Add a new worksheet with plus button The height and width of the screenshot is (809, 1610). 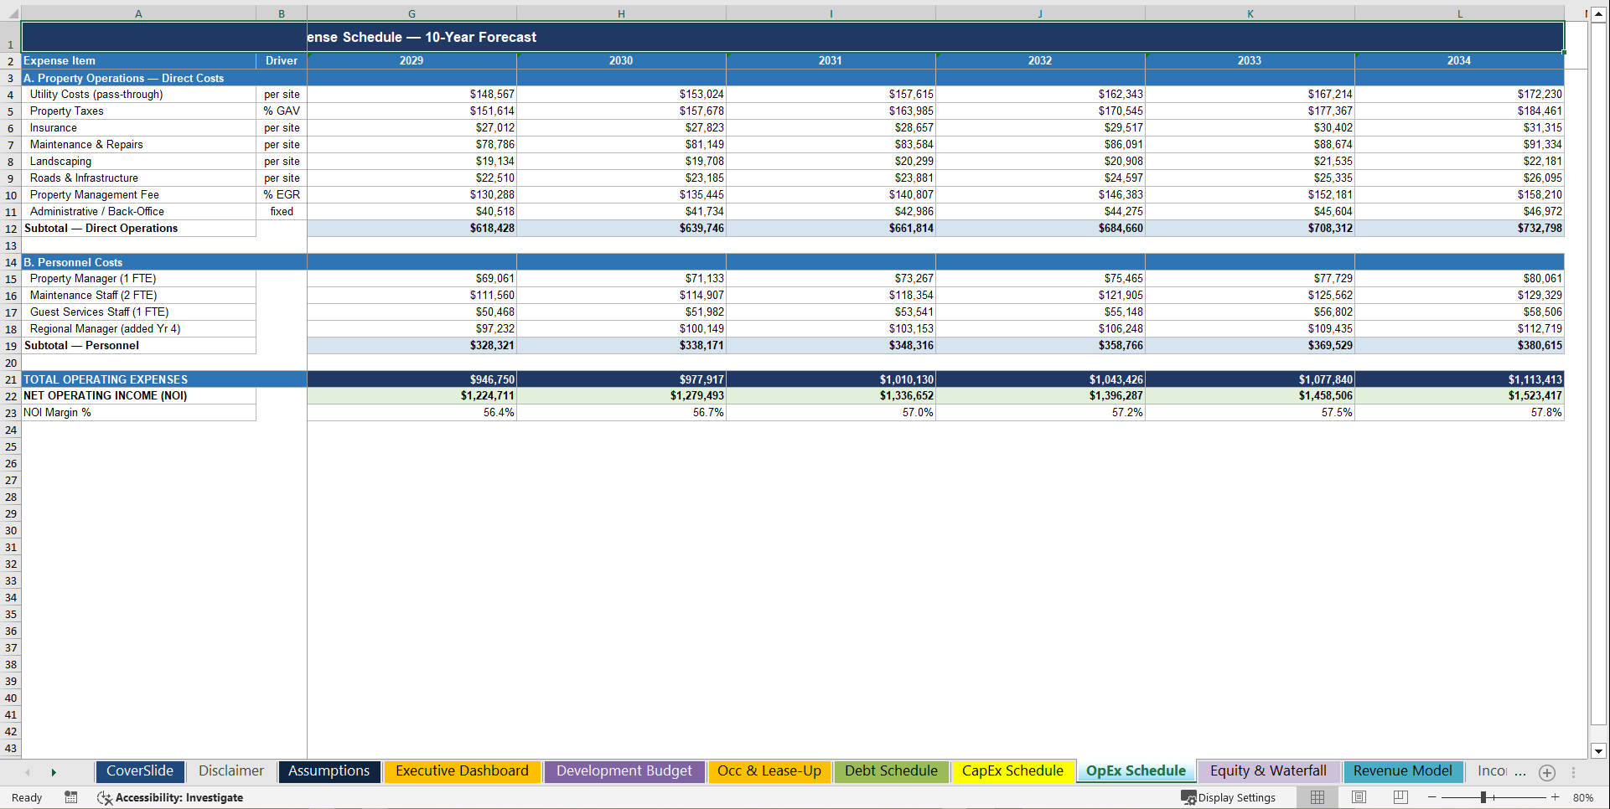click(x=1547, y=772)
